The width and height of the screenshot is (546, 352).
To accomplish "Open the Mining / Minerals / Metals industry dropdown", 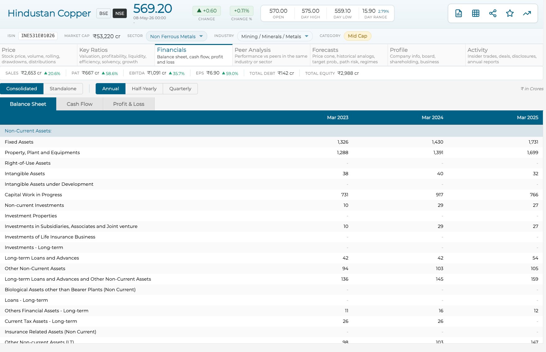I will pyautogui.click(x=275, y=36).
